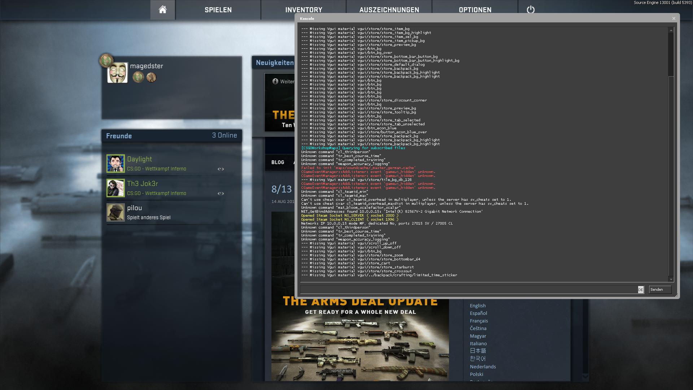Viewport: 693px width, 390px height.
Task: Click the console scroll up arrow
Action: pyautogui.click(x=671, y=30)
